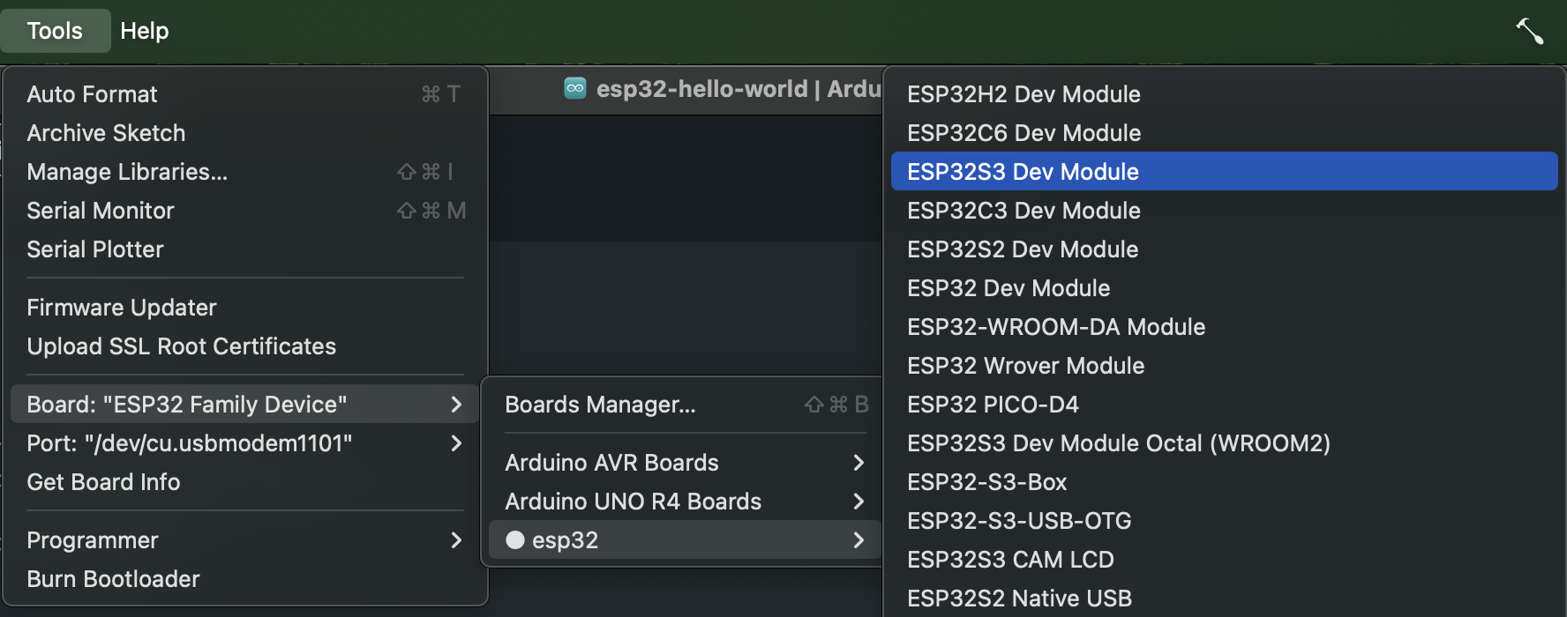Pick the ESP32S3 CAM LCD board

click(x=1225, y=560)
